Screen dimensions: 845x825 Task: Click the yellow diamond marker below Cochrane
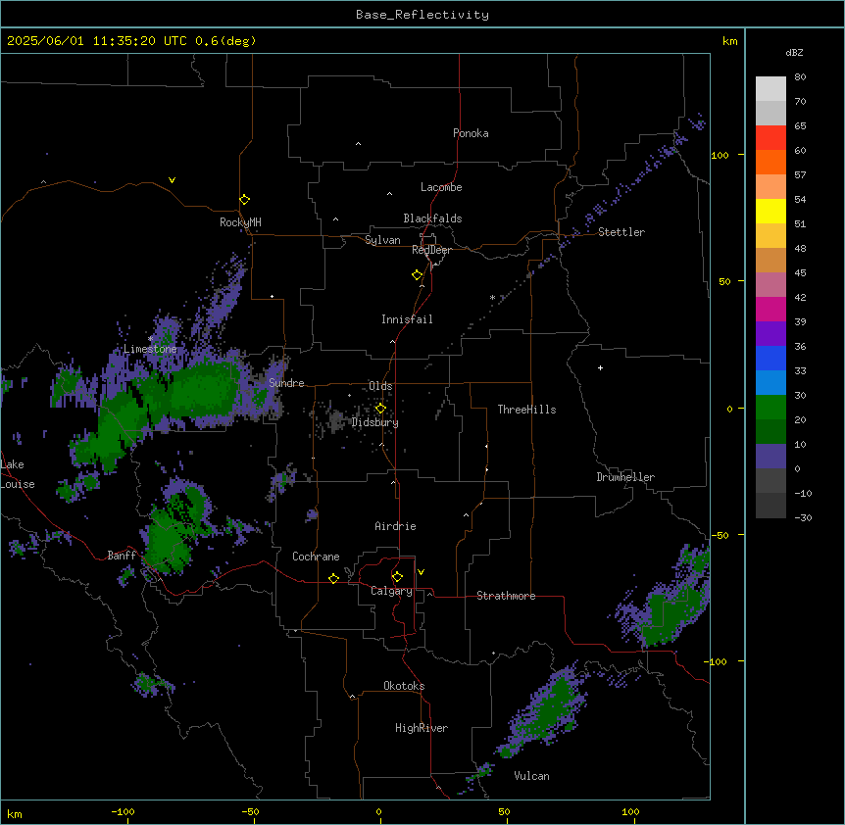pos(333,578)
